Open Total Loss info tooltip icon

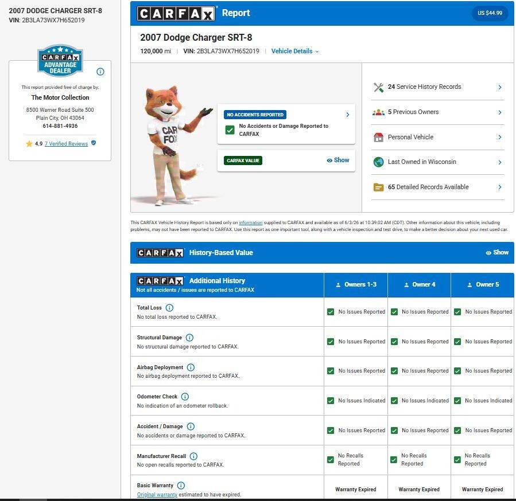(x=169, y=308)
